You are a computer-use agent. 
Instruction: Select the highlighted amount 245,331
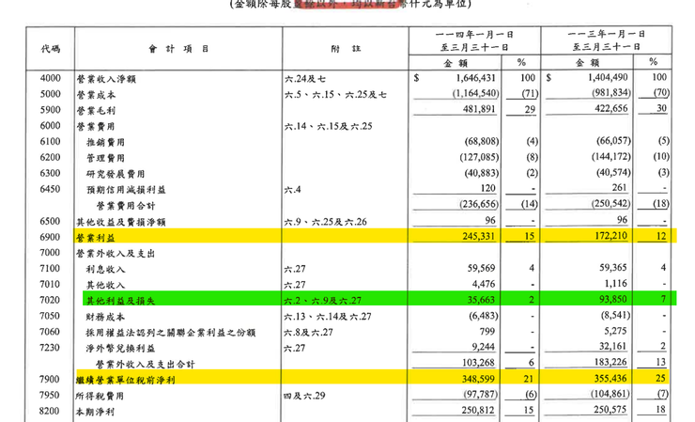pyautogui.click(x=474, y=238)
